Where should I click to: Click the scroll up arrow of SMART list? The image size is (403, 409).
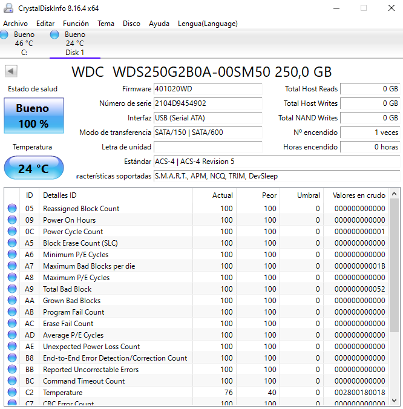pos(394,194)
